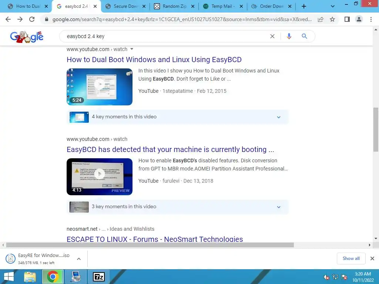Close the 'Secure Down' tab
The image size is (379, 284).
tap(144, 6)
